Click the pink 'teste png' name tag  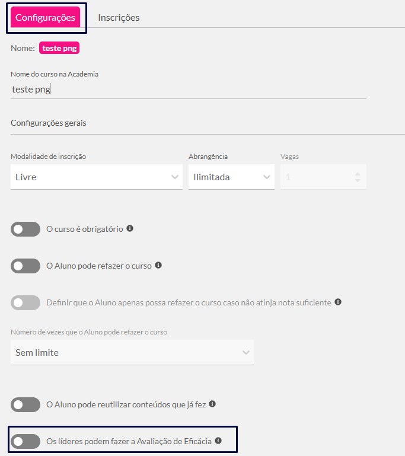coord(59,48)
